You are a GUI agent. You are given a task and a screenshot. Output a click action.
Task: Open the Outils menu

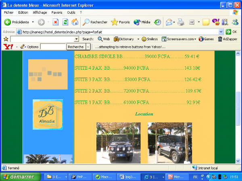[71, 12]
